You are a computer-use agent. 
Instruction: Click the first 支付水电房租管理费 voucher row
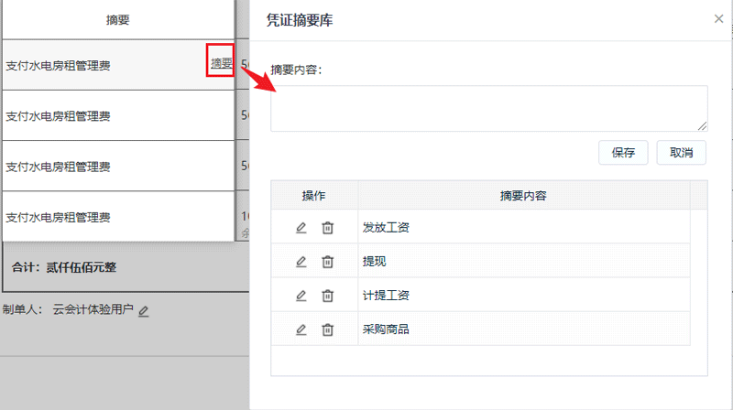click(x=119, y=65)
